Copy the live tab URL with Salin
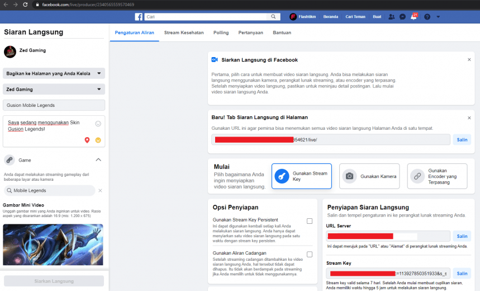480x291 pixels. [x=462, y=140]
